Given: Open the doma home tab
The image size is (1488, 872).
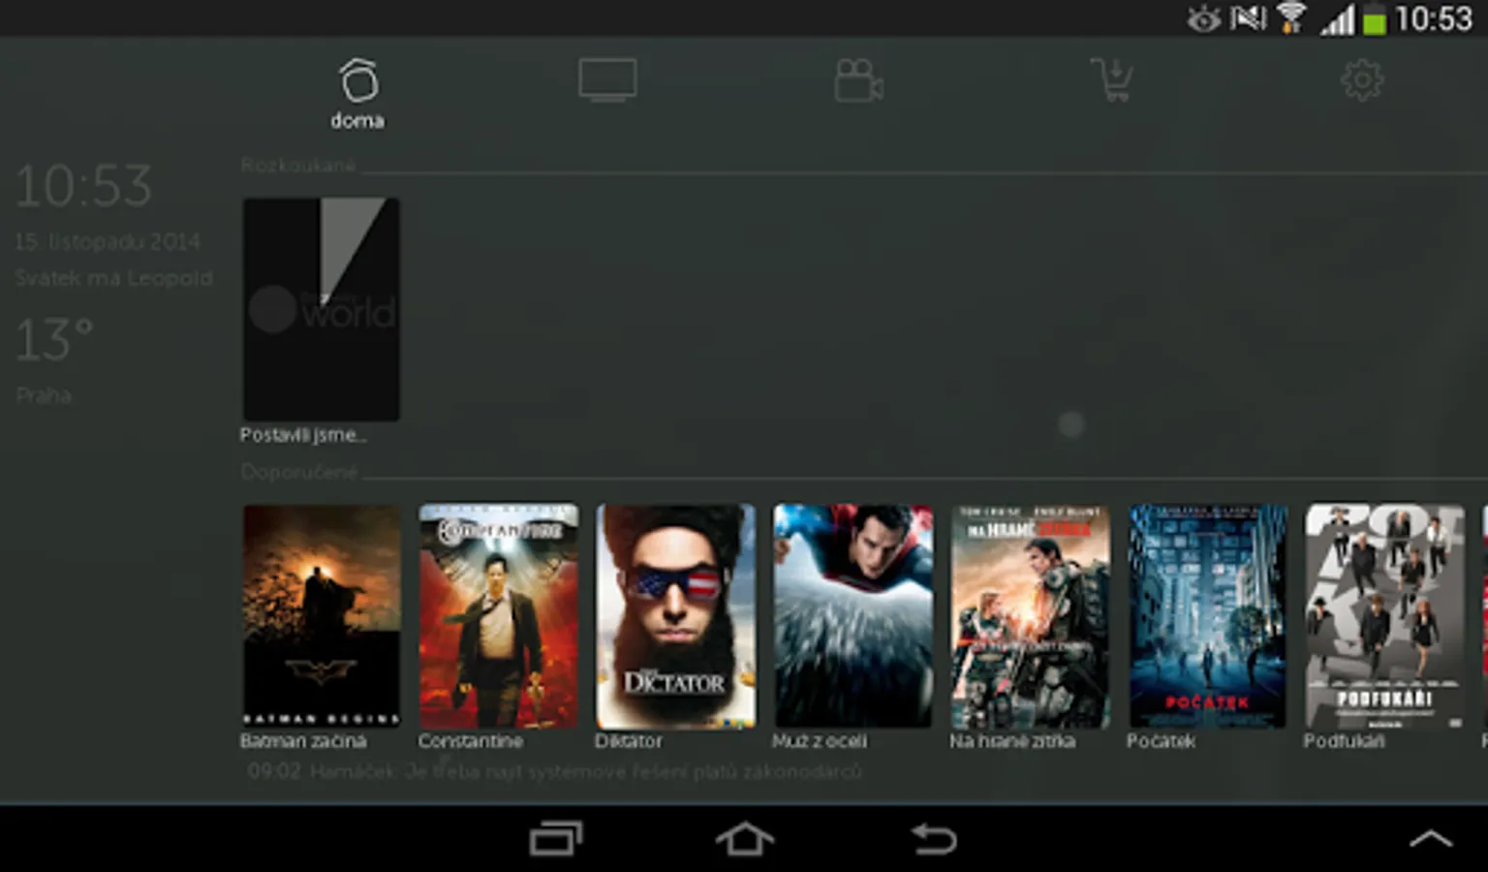Looking at the screenshot, I should (357, 94).
